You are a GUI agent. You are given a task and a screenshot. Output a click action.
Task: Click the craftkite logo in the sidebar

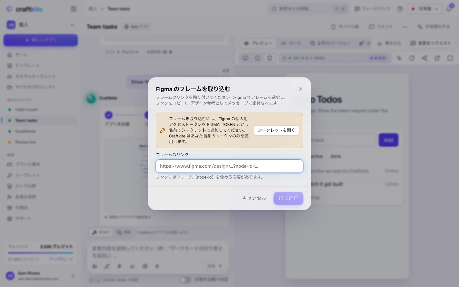(x=25, y=9)
